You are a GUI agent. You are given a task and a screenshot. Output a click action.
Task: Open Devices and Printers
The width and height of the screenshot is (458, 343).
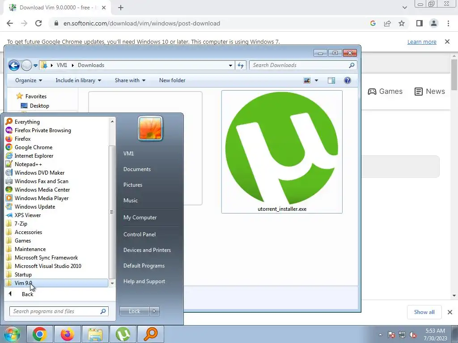147,250
